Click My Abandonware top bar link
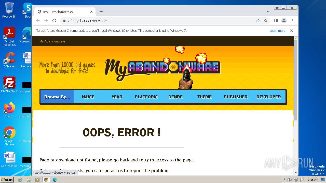The height and width of the screenshot is (183, 326). point(52,41)
